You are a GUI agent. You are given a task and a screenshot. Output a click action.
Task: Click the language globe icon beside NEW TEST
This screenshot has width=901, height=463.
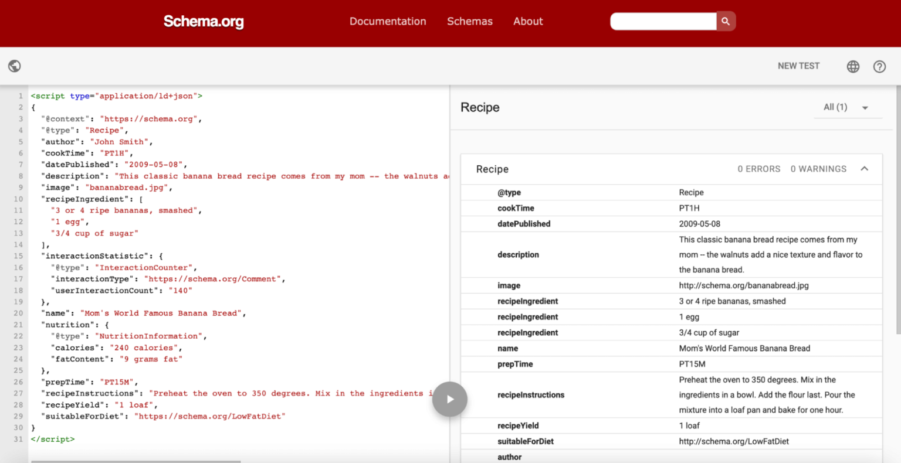click(852, 66)
